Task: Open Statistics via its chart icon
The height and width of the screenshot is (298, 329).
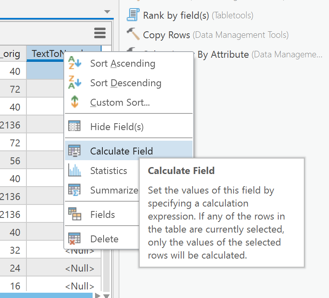Action: tap(75, 170)
